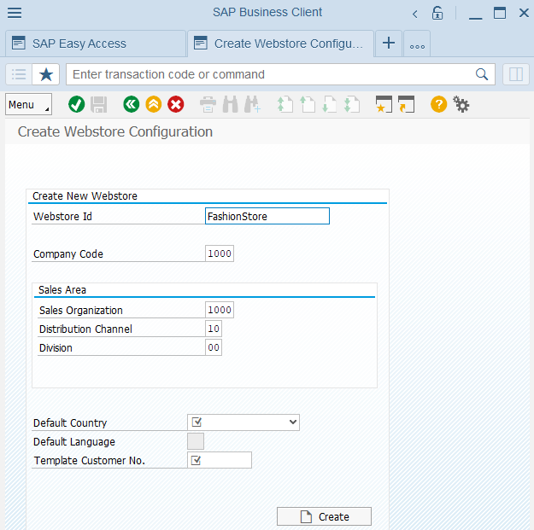Toggle the side panel layout icon
This screenshot has height=530, width=534.
pyautogui.click(x=516, y=74)
